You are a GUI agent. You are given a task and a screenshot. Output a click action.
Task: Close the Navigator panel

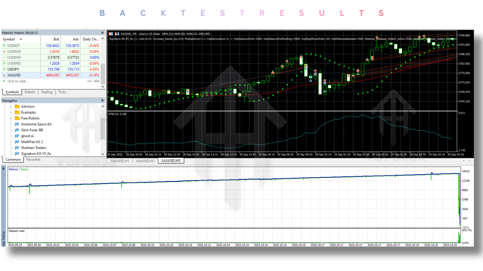tap(102, 100)
